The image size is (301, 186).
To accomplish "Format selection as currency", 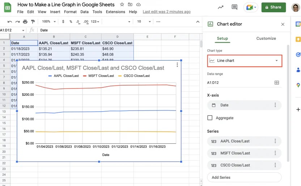I will (x=63, y=21).
